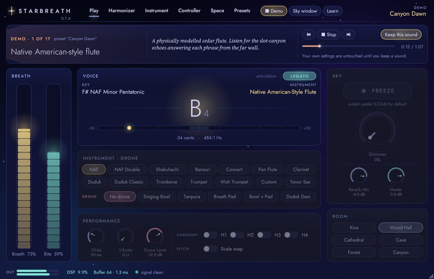
Task: Stop the demo playback
Action: click(329, 35)
